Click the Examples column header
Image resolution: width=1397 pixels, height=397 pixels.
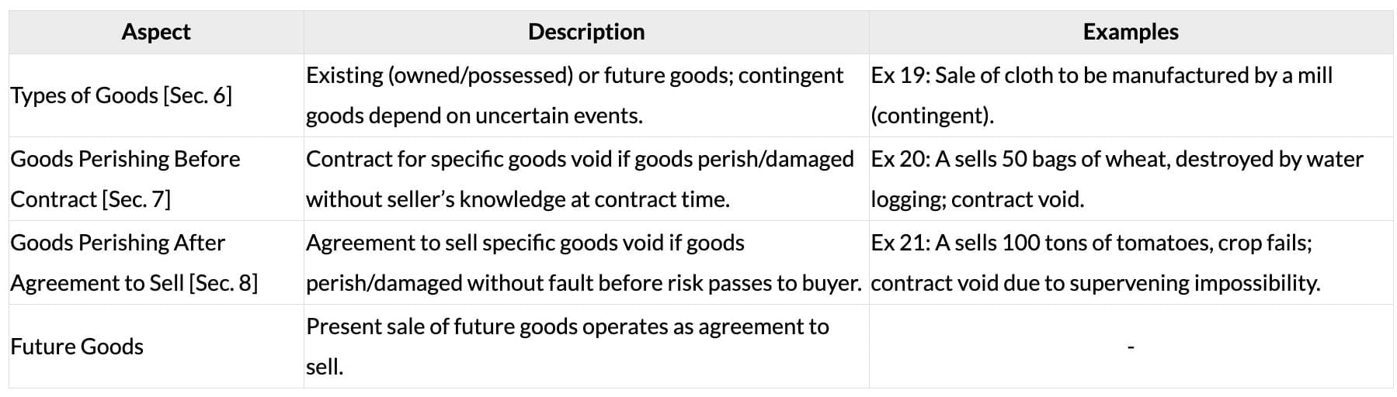click(x=1131, y=32)
